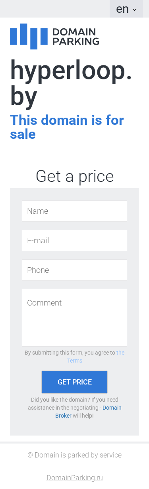The width and height of the screenshot is (149, 489).
Task: Click the gray header bar at top
Action: click(55, 9)
